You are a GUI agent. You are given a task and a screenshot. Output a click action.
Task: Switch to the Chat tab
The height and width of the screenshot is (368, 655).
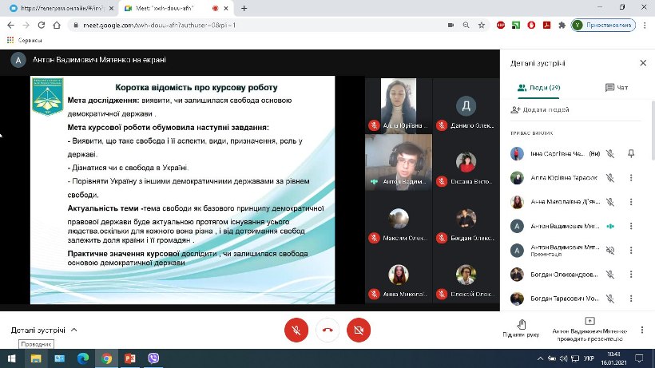coord(617,88)
